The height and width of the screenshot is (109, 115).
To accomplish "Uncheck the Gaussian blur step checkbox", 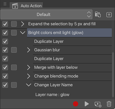I will coord(5,50).
